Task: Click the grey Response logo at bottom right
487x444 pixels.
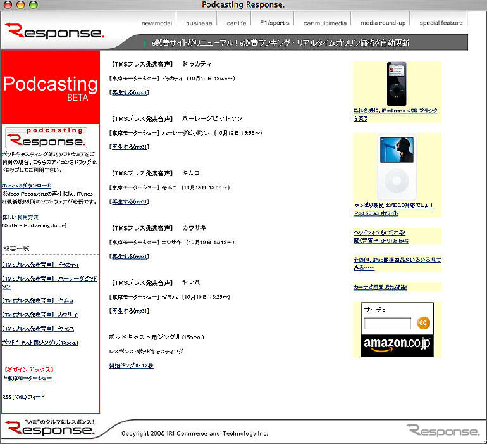Action: pos(443,431)
